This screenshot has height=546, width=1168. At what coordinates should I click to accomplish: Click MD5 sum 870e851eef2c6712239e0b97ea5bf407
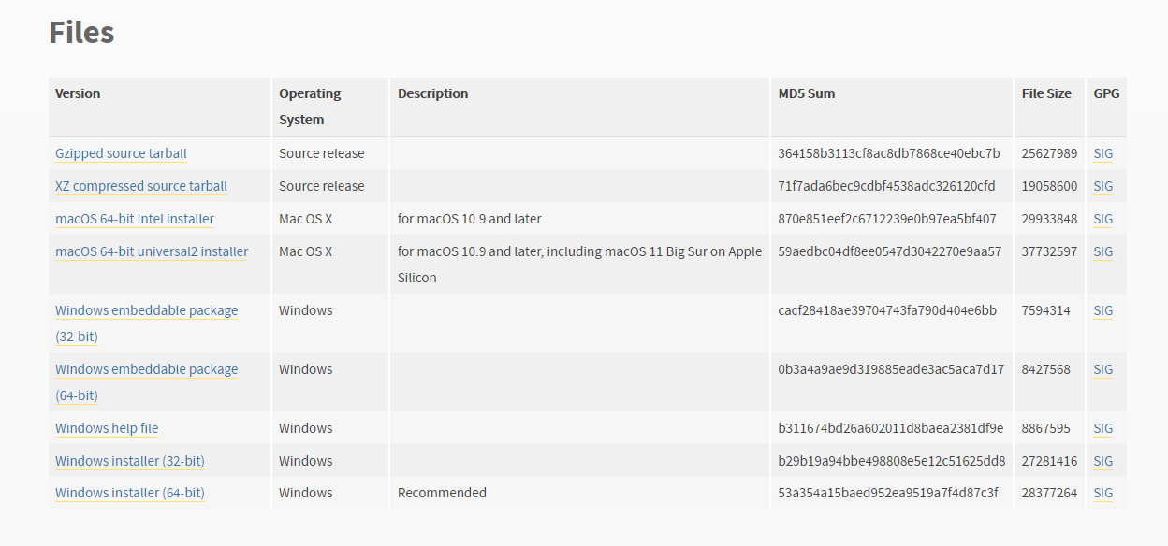tap(887, 219)
